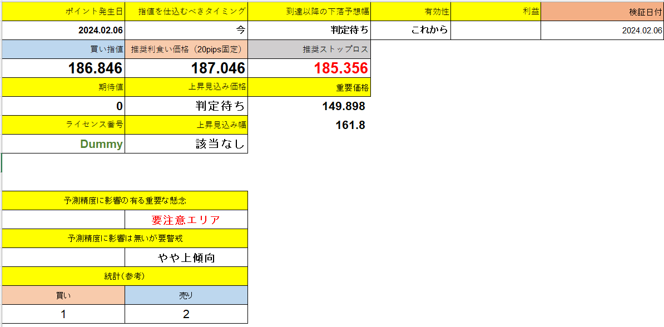Select the 買い count cell showing 1
The image size is (664, 327).
pyautogui.click(x=63, y=313)
